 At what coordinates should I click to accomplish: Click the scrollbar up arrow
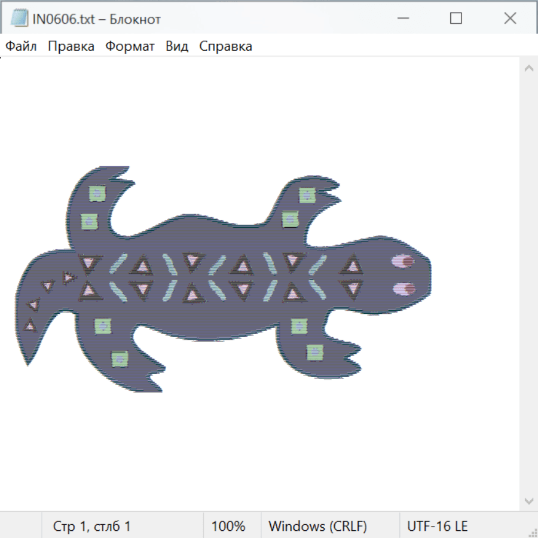[528, 69]
